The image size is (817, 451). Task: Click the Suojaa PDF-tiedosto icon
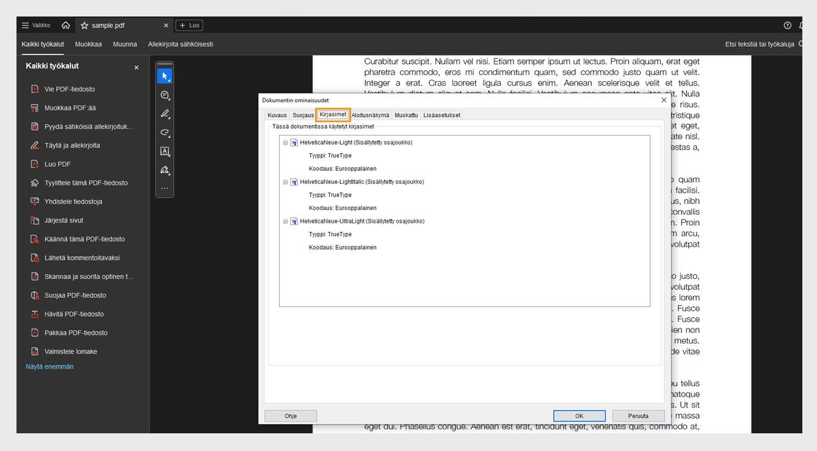pos(35,295)
